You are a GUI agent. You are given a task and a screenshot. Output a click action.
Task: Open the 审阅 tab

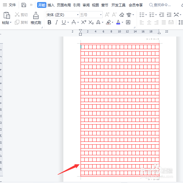point(86,5)
